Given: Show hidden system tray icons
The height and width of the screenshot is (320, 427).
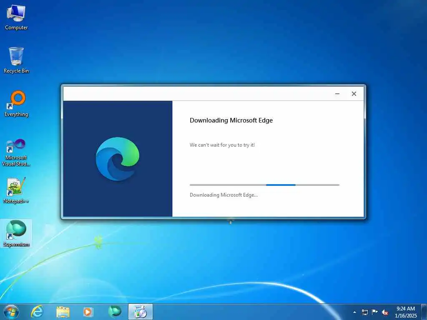Looking at the screenshot, I should [354, 312].
